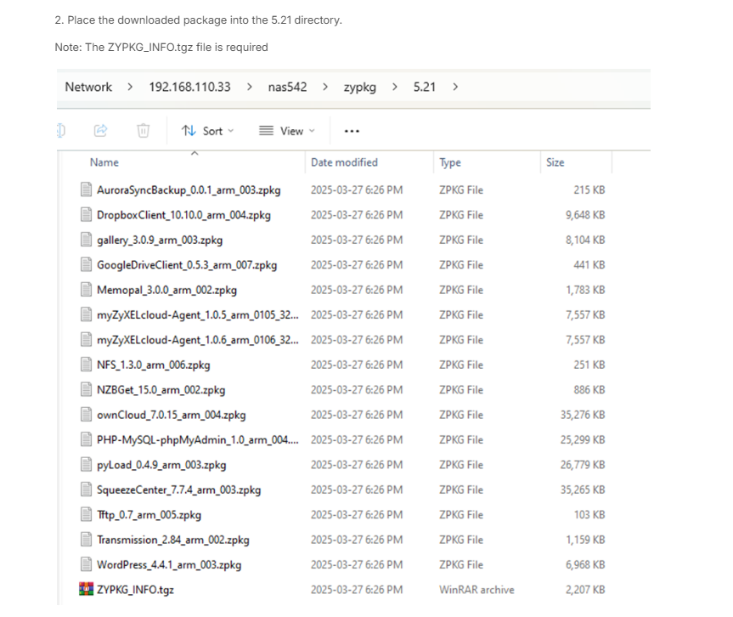Click the GoogleDriveClient file icon

(x=86, y=265)
